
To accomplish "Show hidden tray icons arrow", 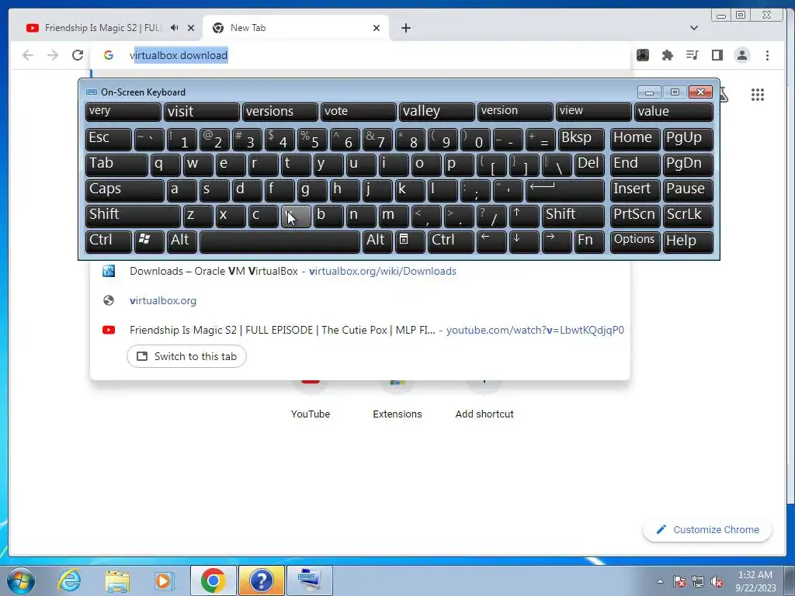I will tap(660, 581).
